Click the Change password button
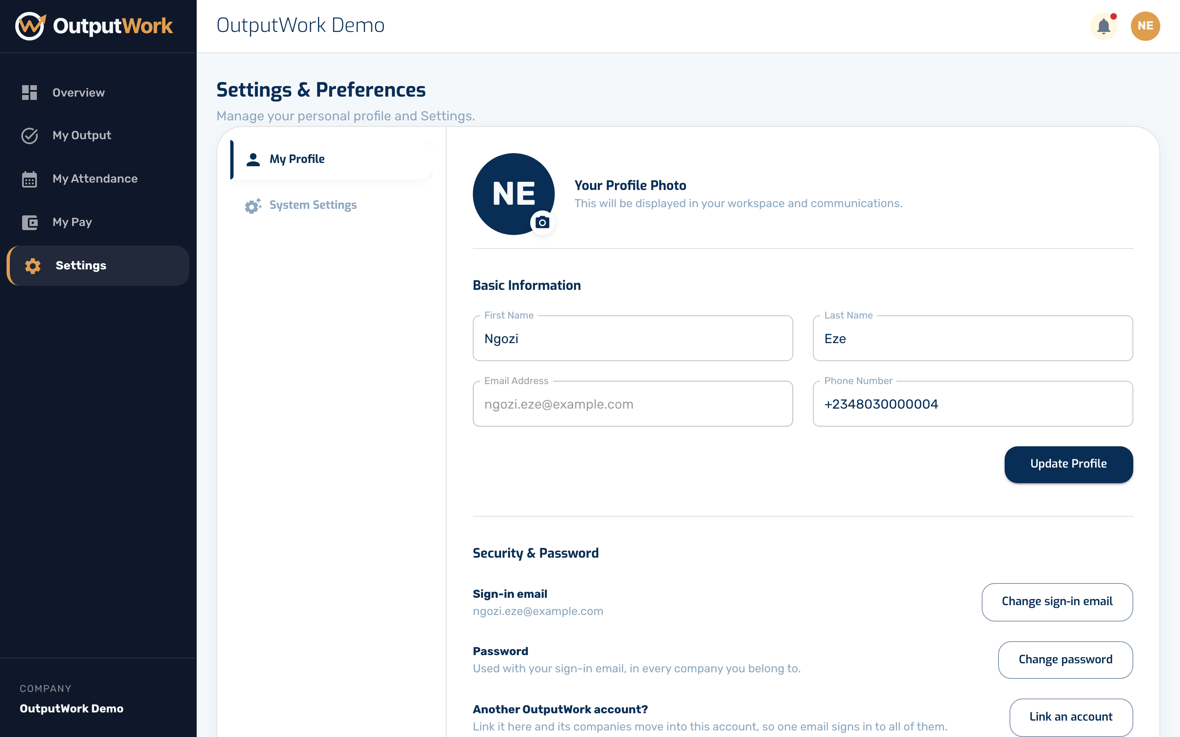The height and width of the screenshot is (737, 1180). click(1065, 660)
